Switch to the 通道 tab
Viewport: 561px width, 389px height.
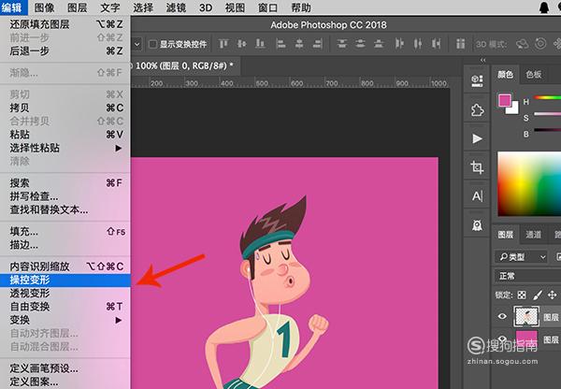pyautogui.click(x=533, y=235)
